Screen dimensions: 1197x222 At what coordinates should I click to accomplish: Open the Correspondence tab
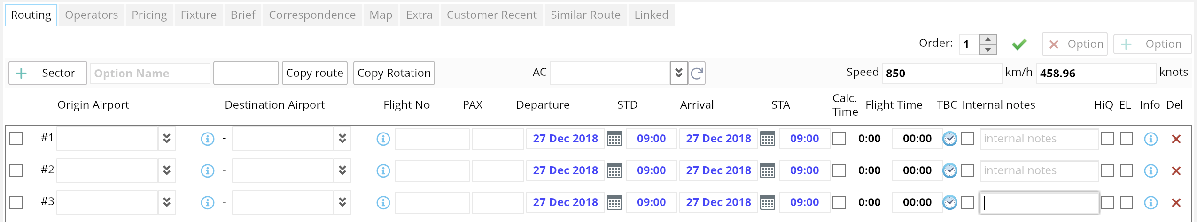coord(312,15)
